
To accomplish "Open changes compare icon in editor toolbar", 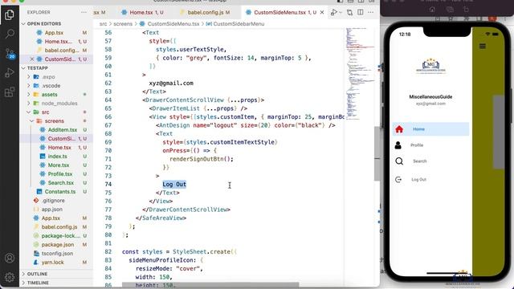I will coord(350,13).
